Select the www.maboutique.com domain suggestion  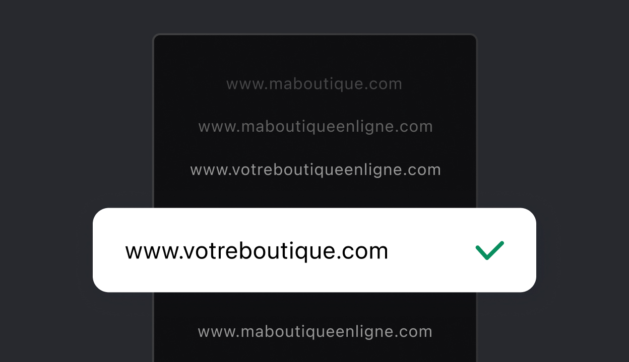tap(314, 84)
